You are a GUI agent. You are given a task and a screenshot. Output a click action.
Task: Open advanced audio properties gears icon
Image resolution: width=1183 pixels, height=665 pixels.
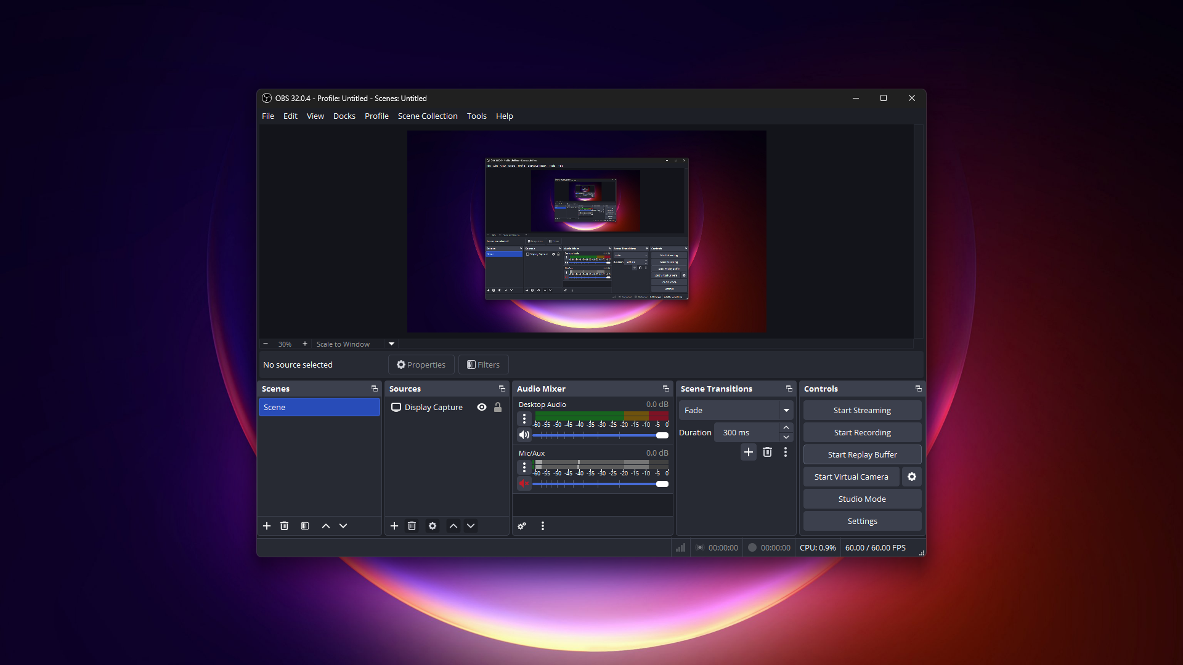522,526
